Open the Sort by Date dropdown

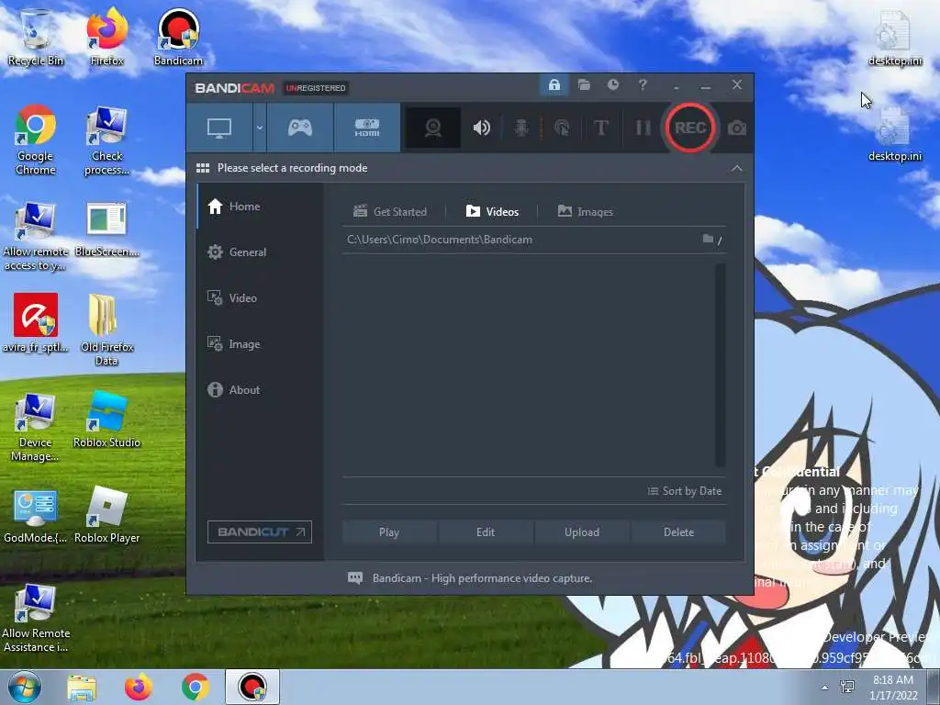coord(685,491)
